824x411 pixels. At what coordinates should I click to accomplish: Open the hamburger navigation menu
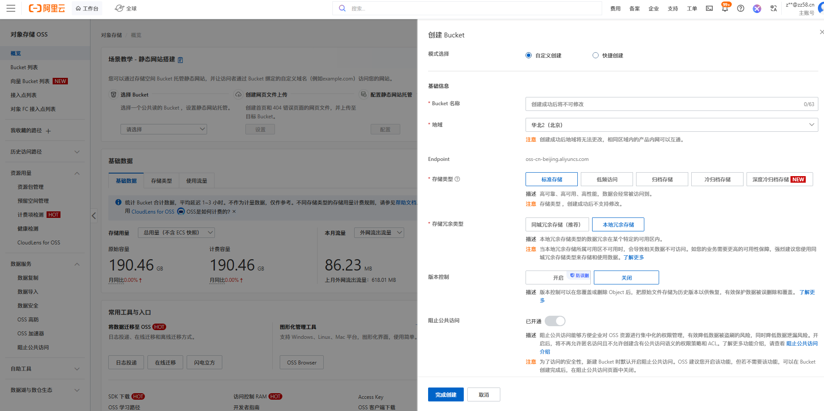point(11,8)
